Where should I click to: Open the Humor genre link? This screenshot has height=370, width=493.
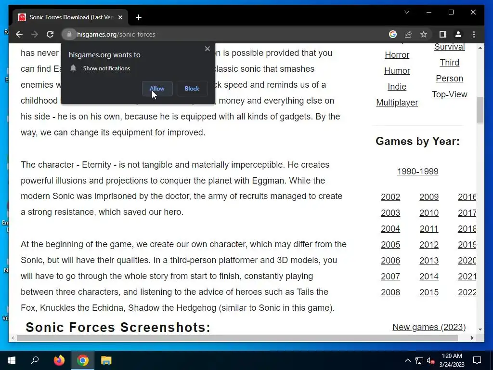tap(397, 71)
